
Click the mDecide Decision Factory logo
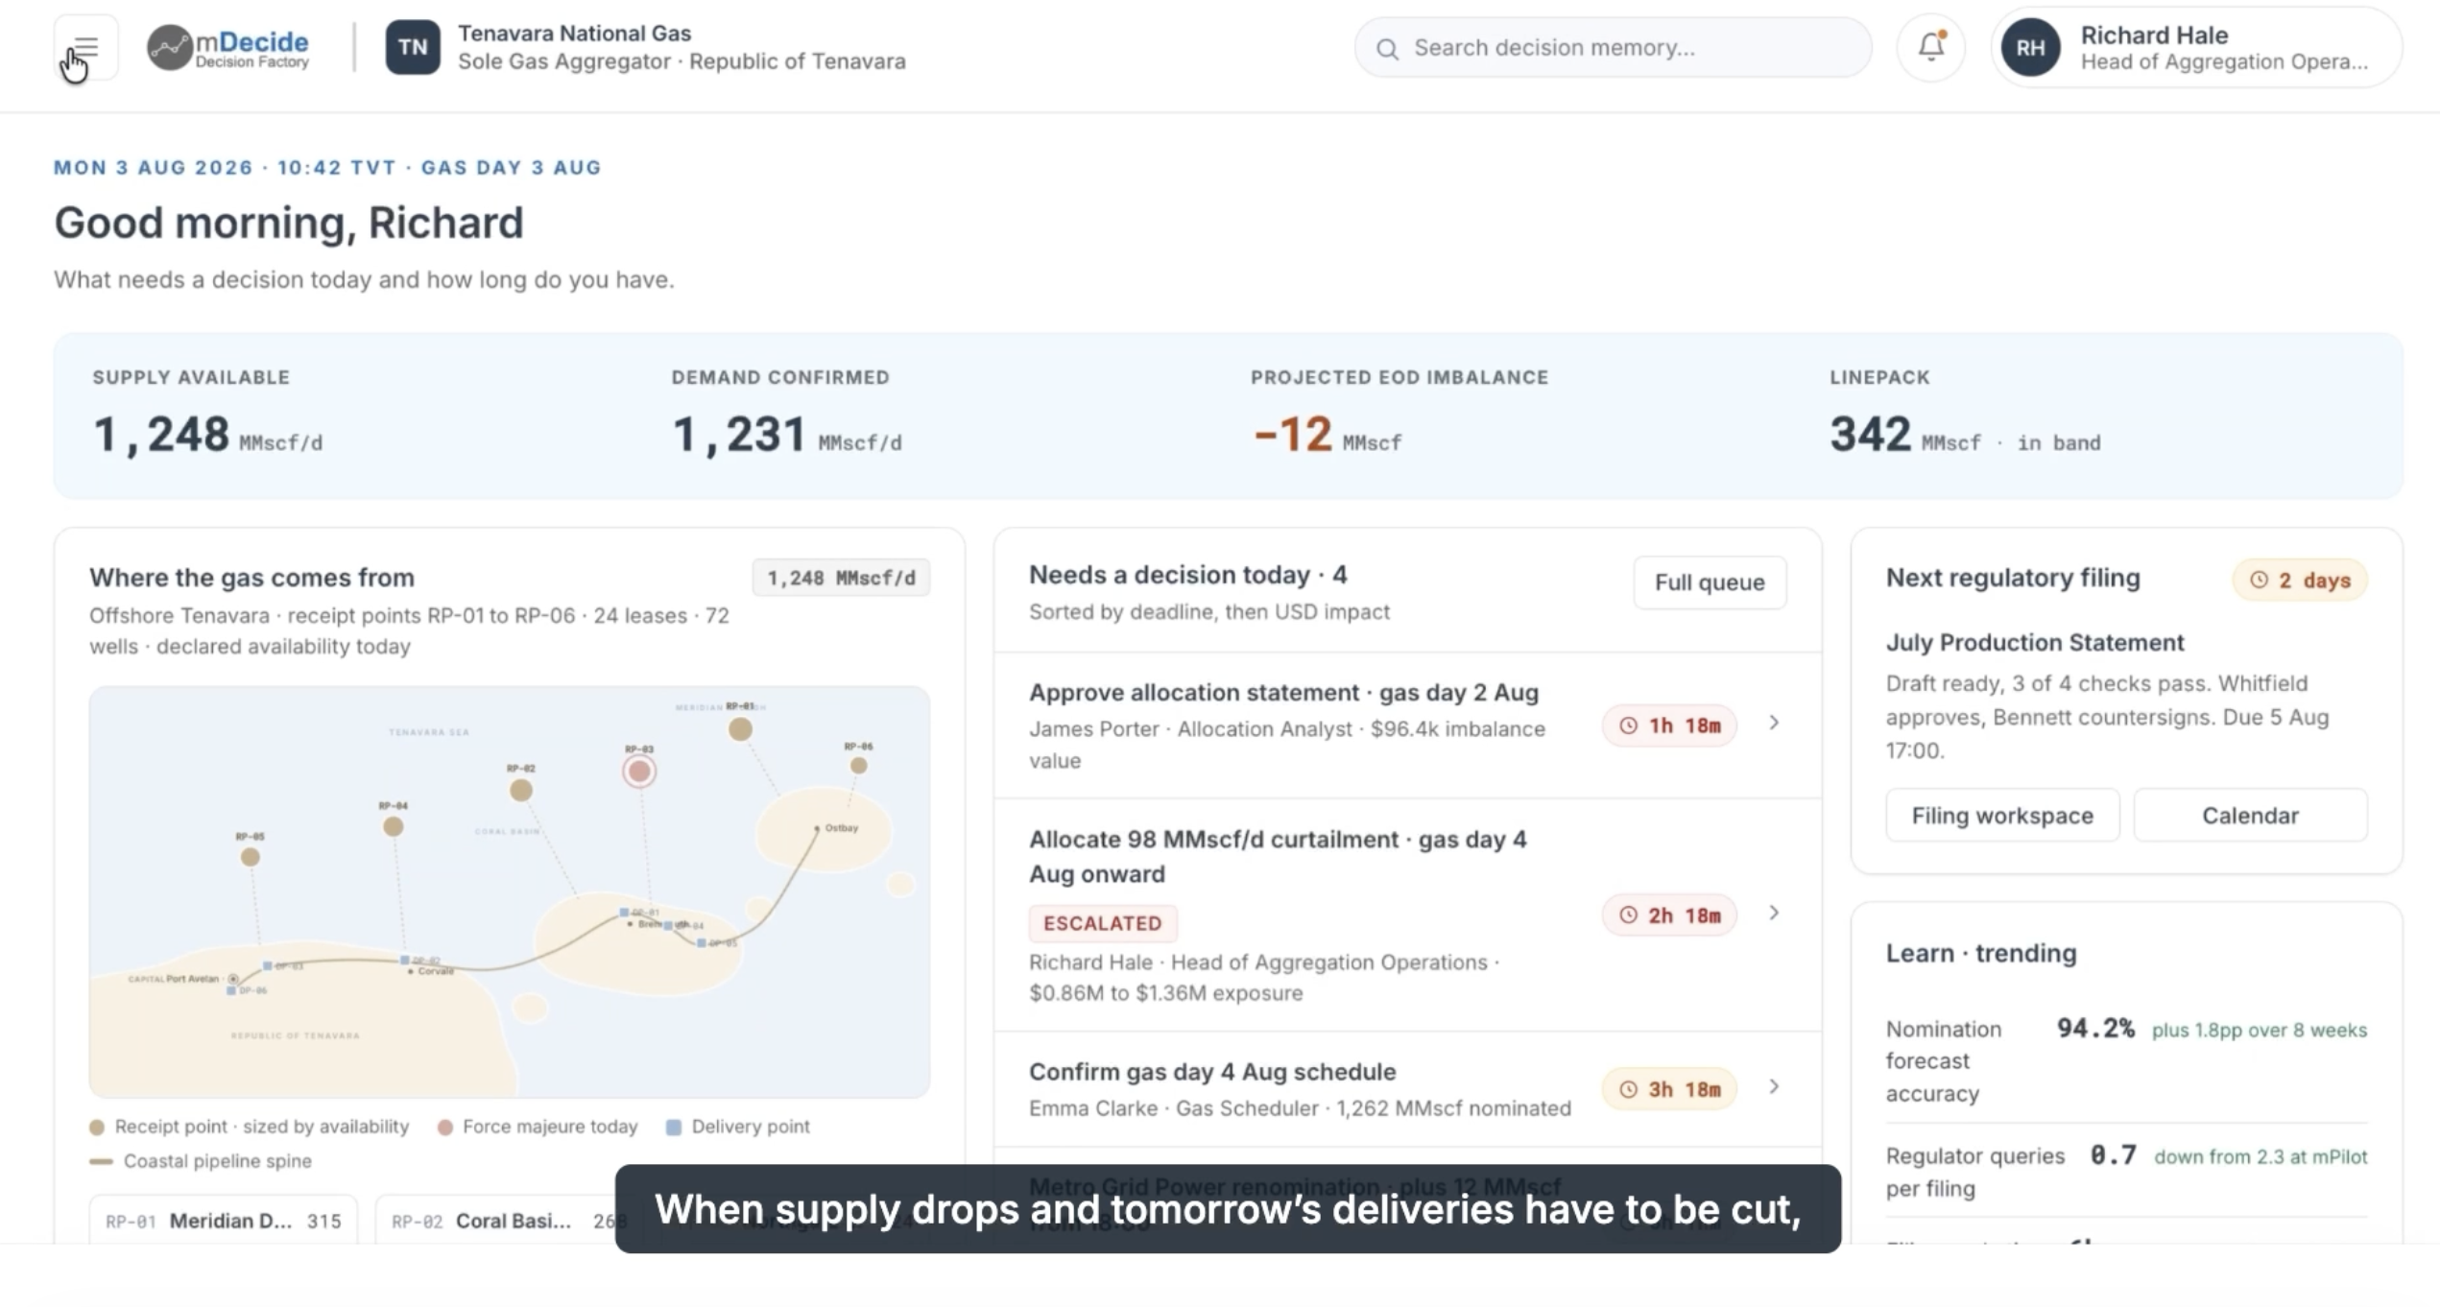pos(228,47)
